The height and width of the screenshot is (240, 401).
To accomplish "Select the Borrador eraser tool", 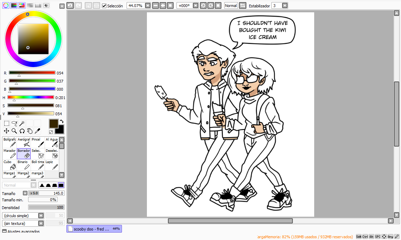I will (24, 154).
